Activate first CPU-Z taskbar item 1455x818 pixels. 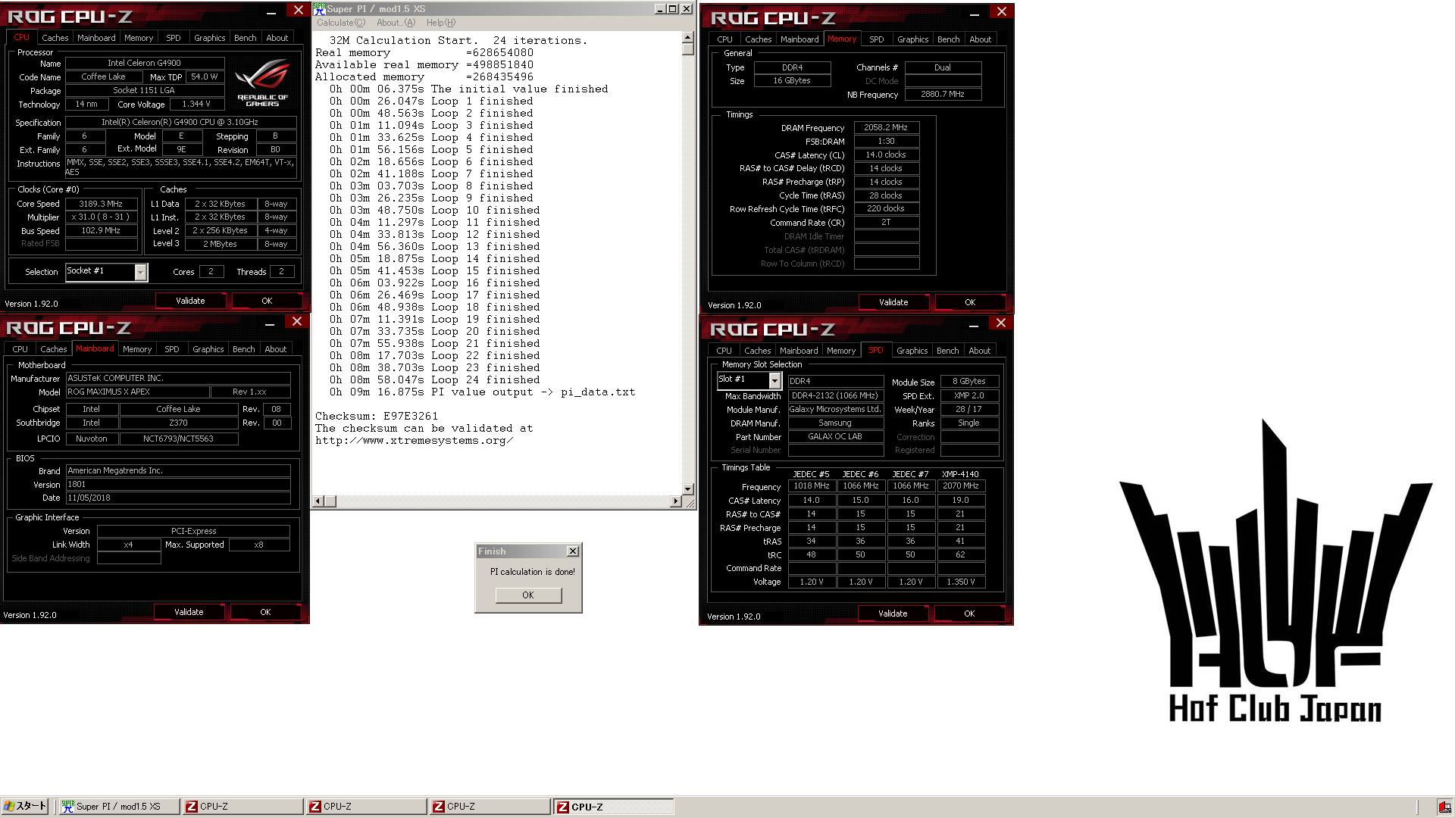click(242, 807)
